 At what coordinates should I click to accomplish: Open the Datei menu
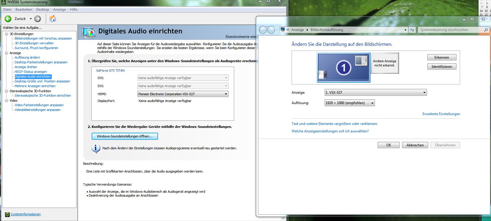click(x=7, y=10)
